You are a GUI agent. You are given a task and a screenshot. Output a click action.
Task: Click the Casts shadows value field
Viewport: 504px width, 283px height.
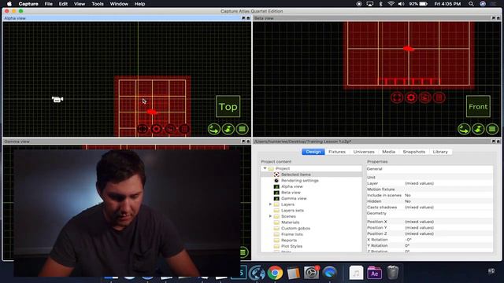[x=448, y=208]
